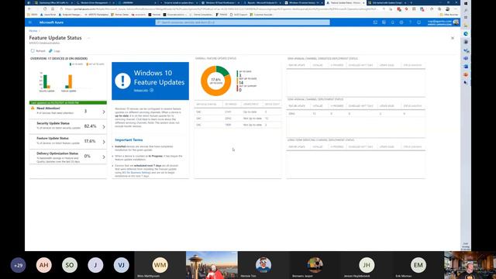Click the browser reload button
496x279 pixels.
point(45,9)
